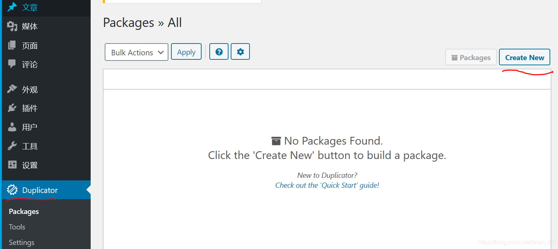Click the archive box icon beside No Packages Found
The height and width of the screenshot is (249, 558).
pos(276,141)
